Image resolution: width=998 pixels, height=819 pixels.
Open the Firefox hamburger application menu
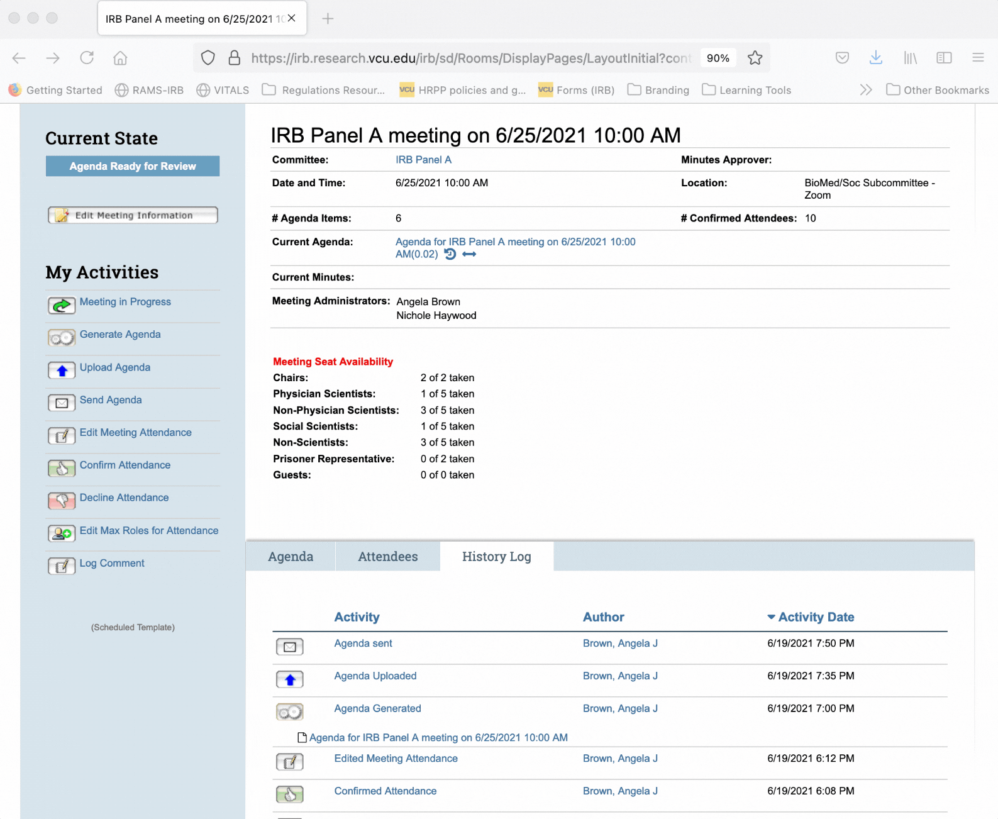(x=977, y=58)
